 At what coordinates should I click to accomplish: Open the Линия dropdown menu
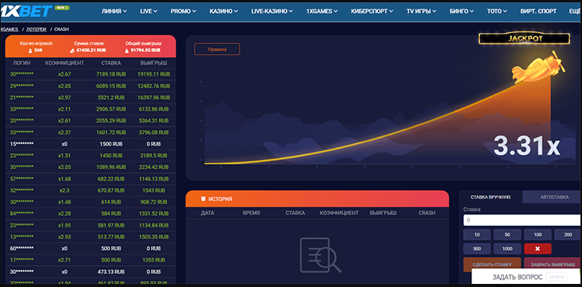(114, 11)
